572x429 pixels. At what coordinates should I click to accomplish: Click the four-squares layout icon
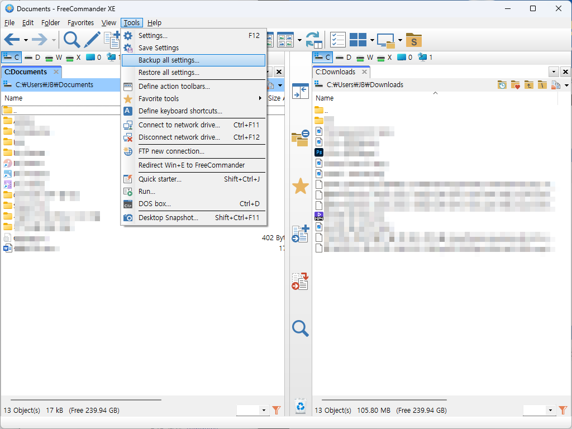(358, 40)
